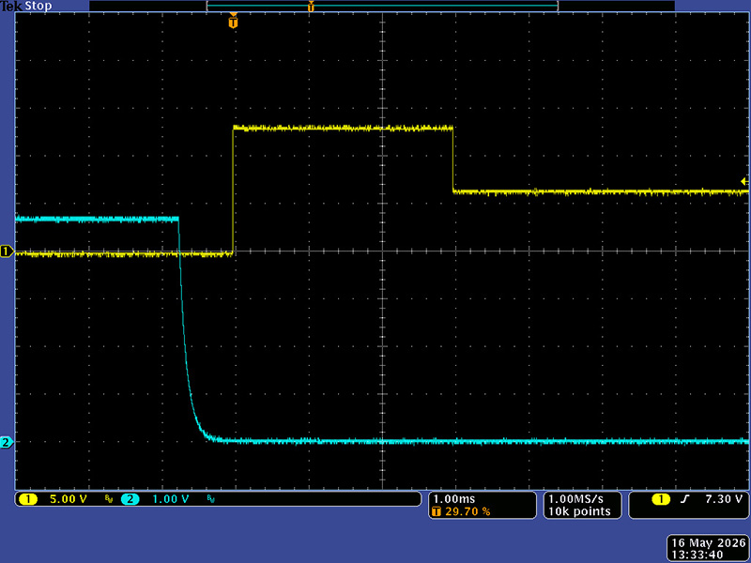Click the 10k points record length readout
This screenshot has width=751, height=563.
point(579,511)
